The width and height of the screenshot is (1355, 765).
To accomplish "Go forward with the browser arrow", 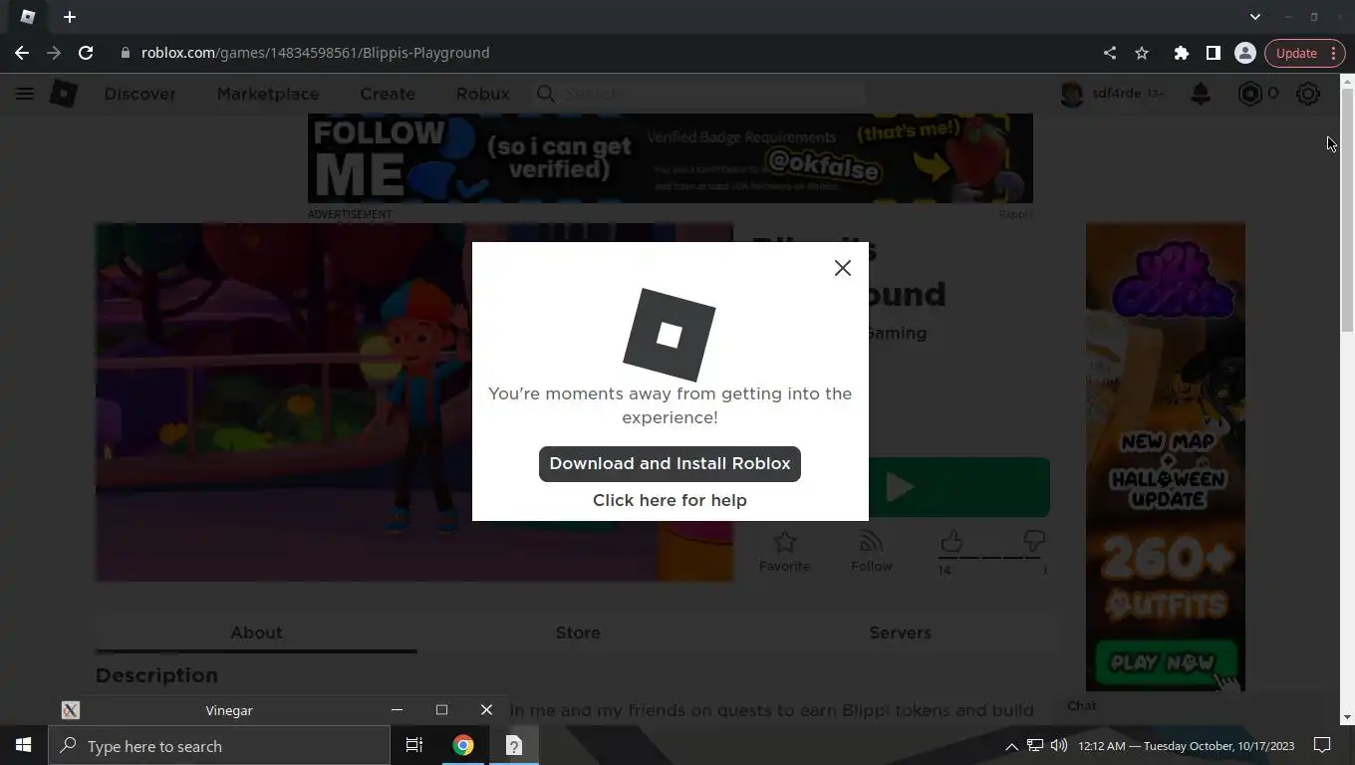I will (x=54, y=53).
